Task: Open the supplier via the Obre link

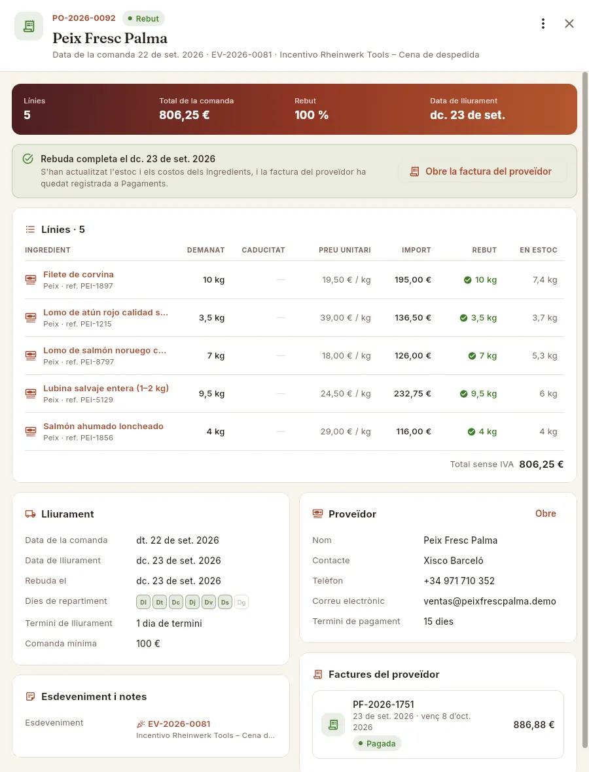Action: [x=546, y=514]
